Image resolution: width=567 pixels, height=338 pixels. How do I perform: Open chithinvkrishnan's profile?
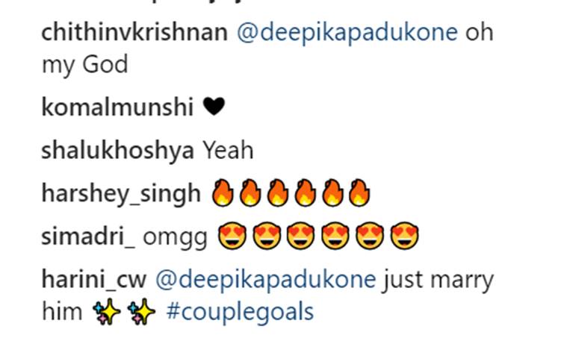134,32
